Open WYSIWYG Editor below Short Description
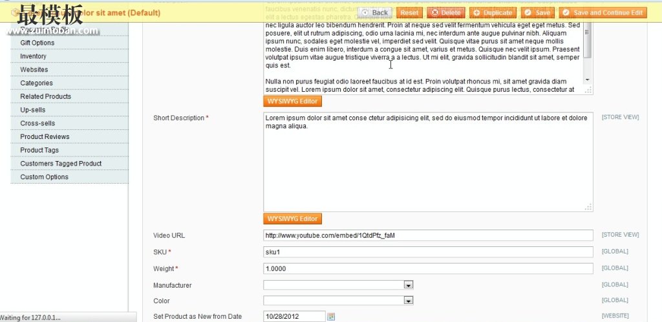Viewport: 662px width, 322px height. (x=292, y=219)
